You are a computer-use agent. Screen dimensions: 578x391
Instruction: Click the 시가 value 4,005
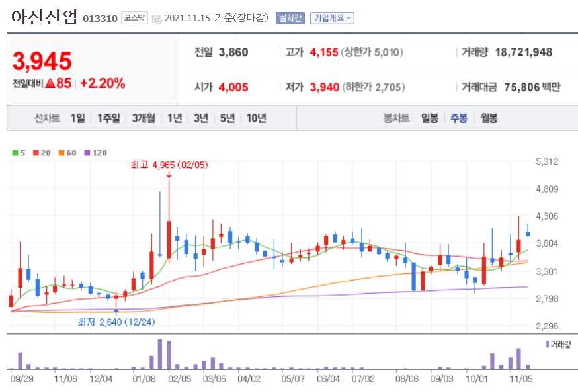[233, 87]
